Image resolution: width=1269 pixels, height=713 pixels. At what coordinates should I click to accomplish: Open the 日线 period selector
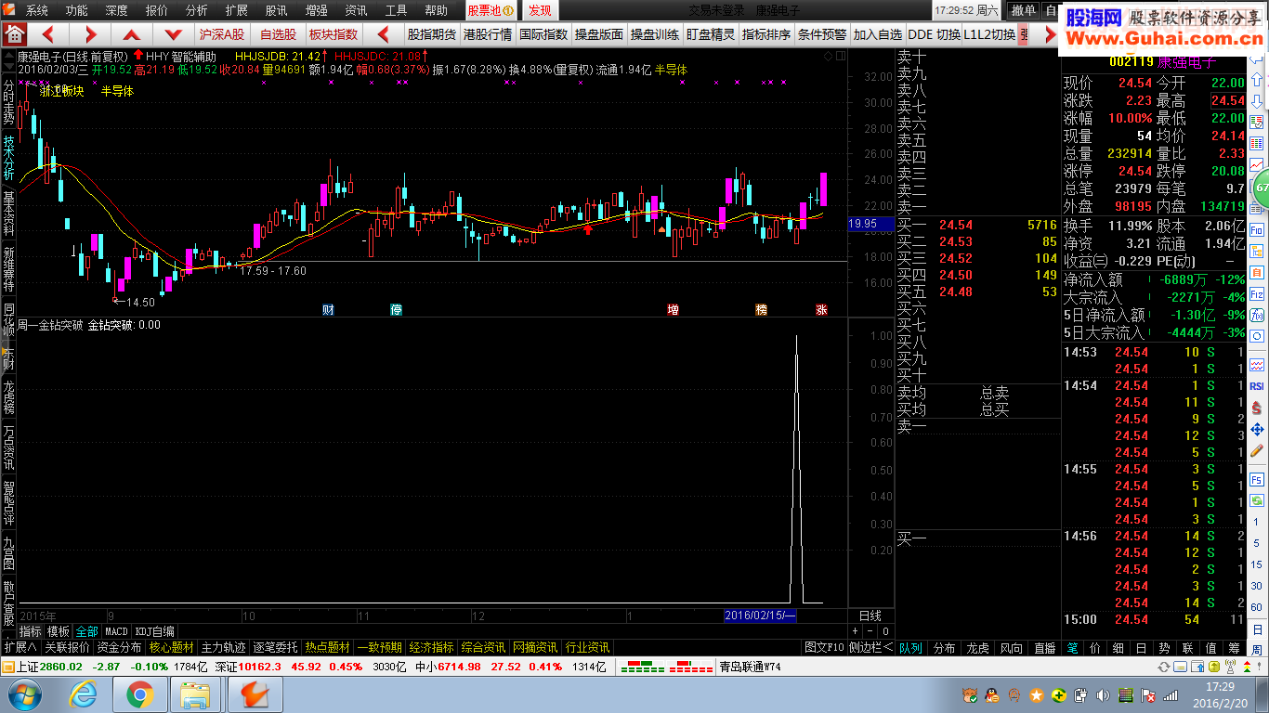point(870,616)
